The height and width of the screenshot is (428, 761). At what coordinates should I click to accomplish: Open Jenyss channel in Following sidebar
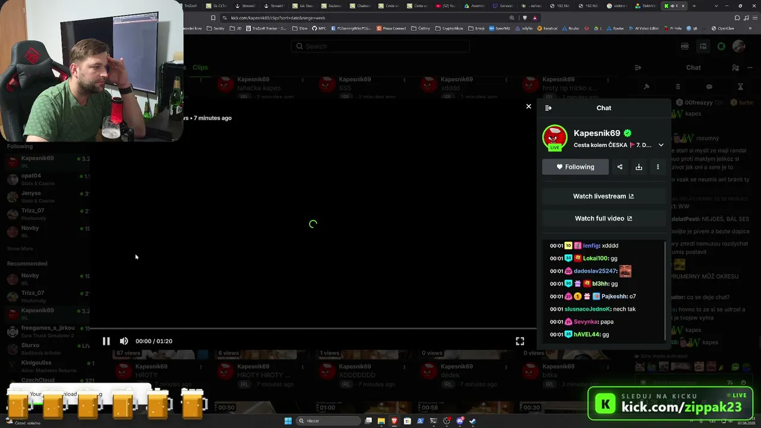(48, 196)
